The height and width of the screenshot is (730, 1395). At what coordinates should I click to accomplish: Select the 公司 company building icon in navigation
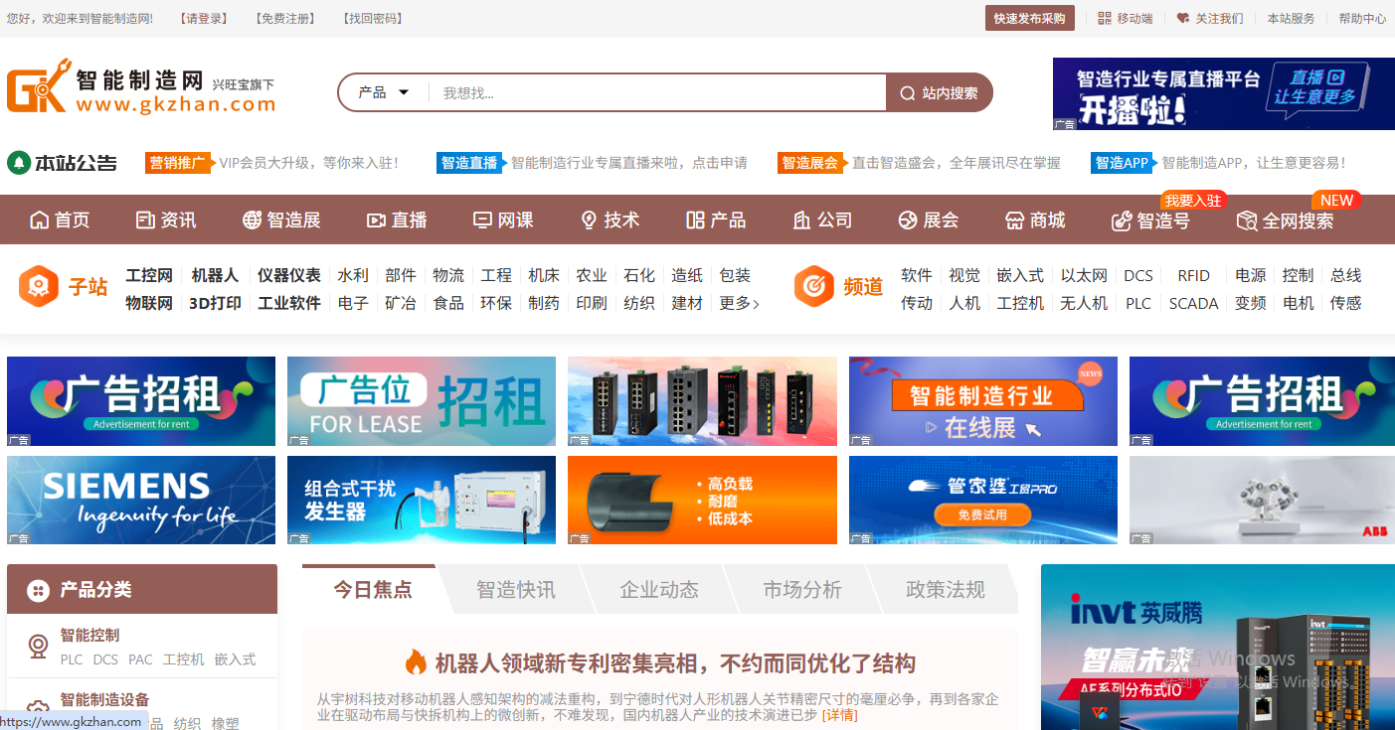click(802, 219)
